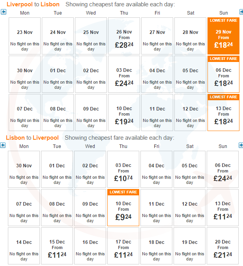Show next week of Lisbon to Liverpool fares
Viewport: 243px width, 266px height.
pyautogui.click(x=241, y=145)
